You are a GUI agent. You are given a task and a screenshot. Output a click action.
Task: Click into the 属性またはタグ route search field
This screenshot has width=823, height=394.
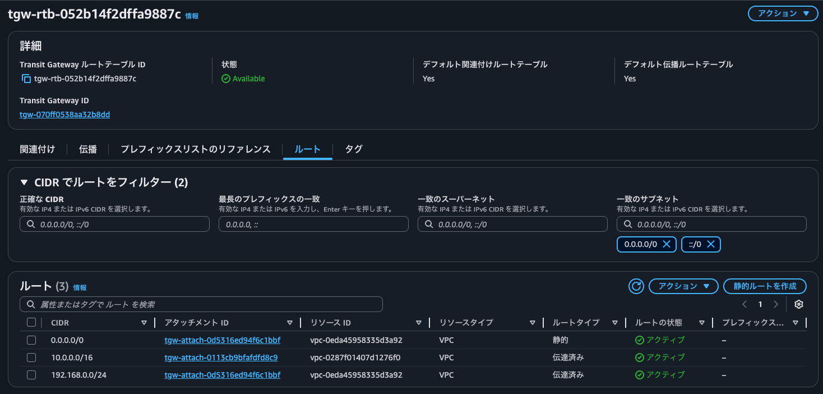201,304
